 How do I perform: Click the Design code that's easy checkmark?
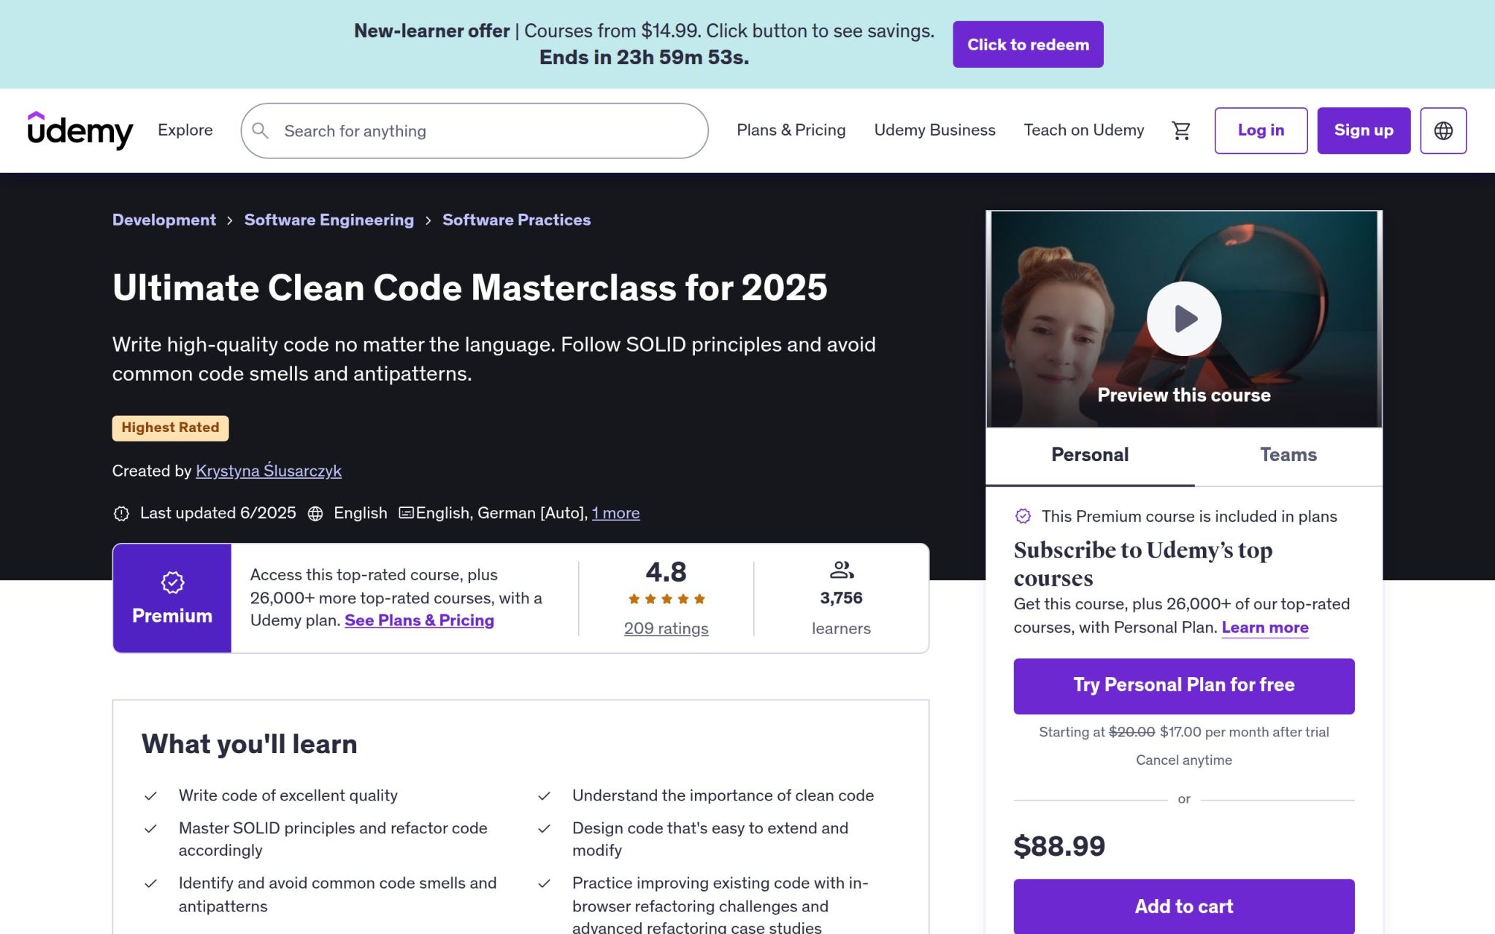click(544, 829)
